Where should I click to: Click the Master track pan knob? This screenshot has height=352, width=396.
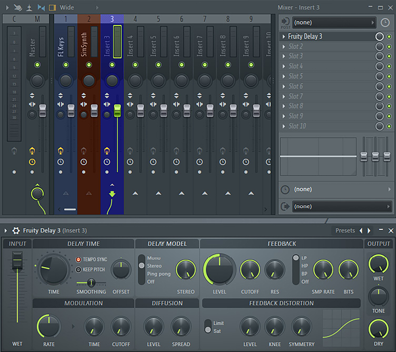(37, 81)
